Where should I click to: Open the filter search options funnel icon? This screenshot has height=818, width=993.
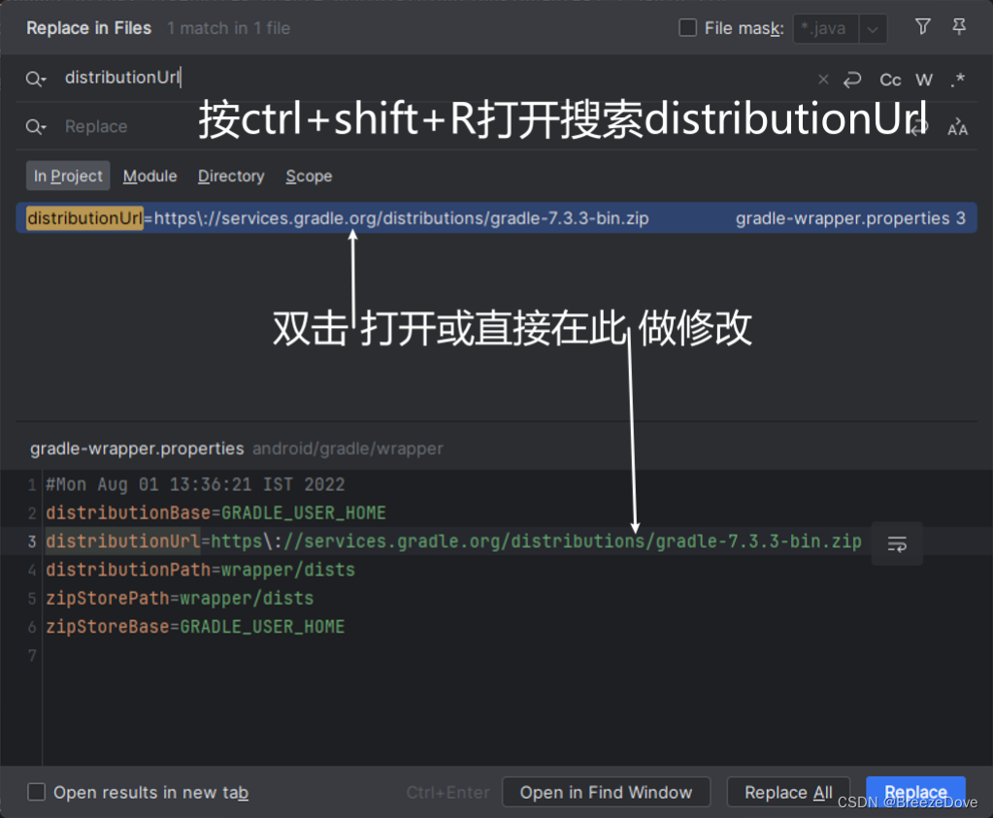click(923, 27)
